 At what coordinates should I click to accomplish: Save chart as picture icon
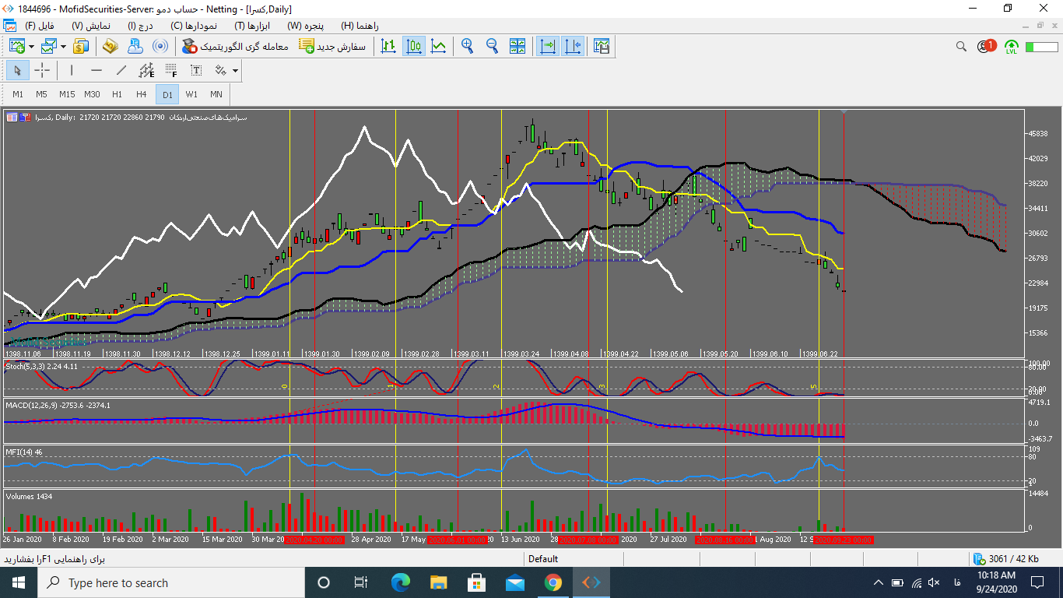point(601,47)
